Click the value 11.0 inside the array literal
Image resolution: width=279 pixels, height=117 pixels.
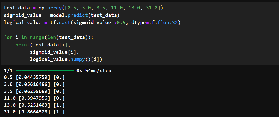tap(117, 8)
